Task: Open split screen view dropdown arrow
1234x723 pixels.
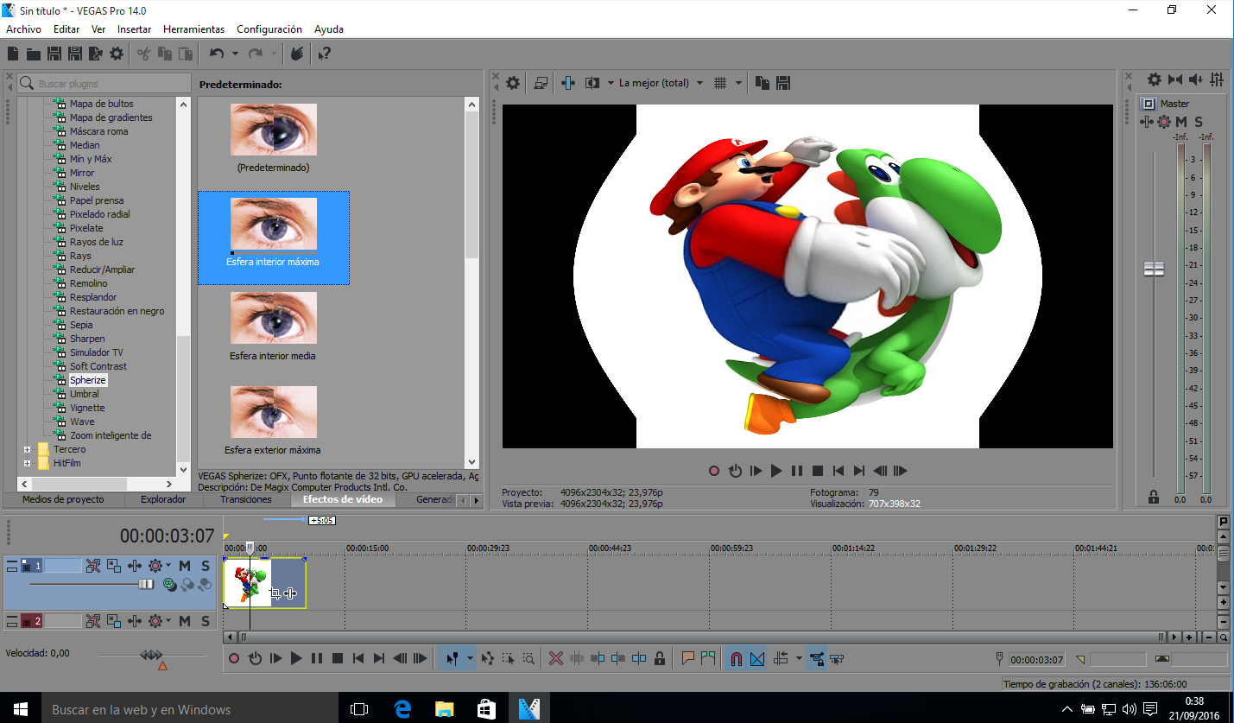Action: pos(610,83)
